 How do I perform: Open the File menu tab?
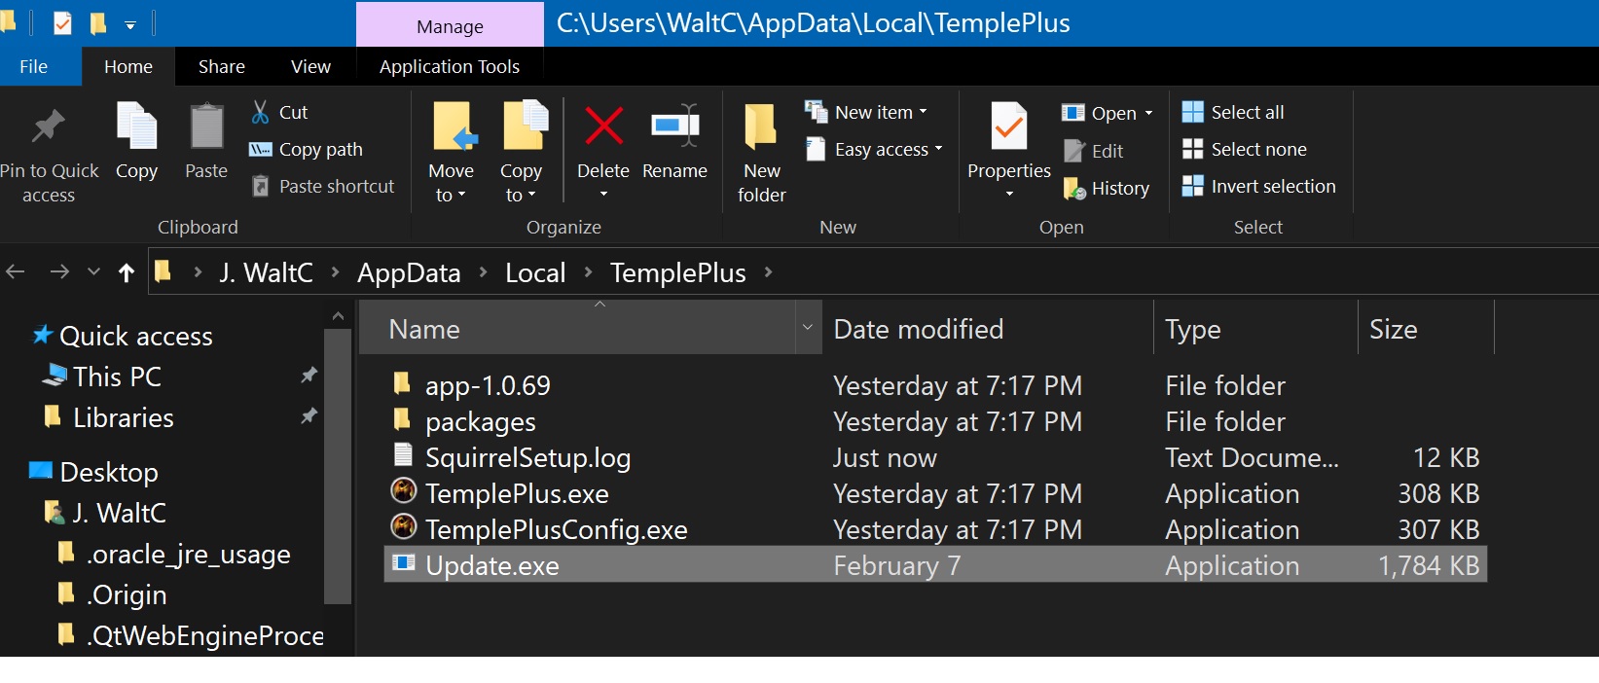pyautogui.click(x=33, y=66)
